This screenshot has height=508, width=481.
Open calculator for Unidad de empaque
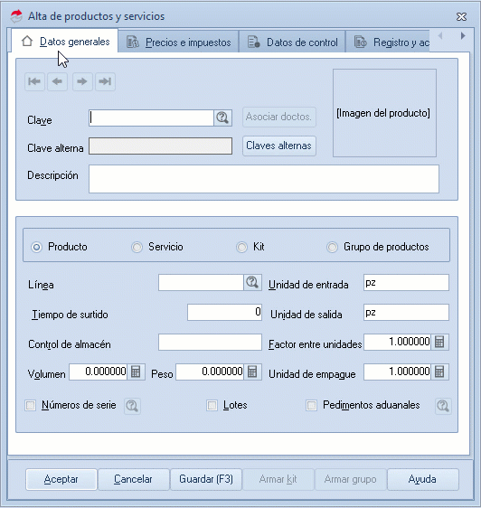point(439,372)
